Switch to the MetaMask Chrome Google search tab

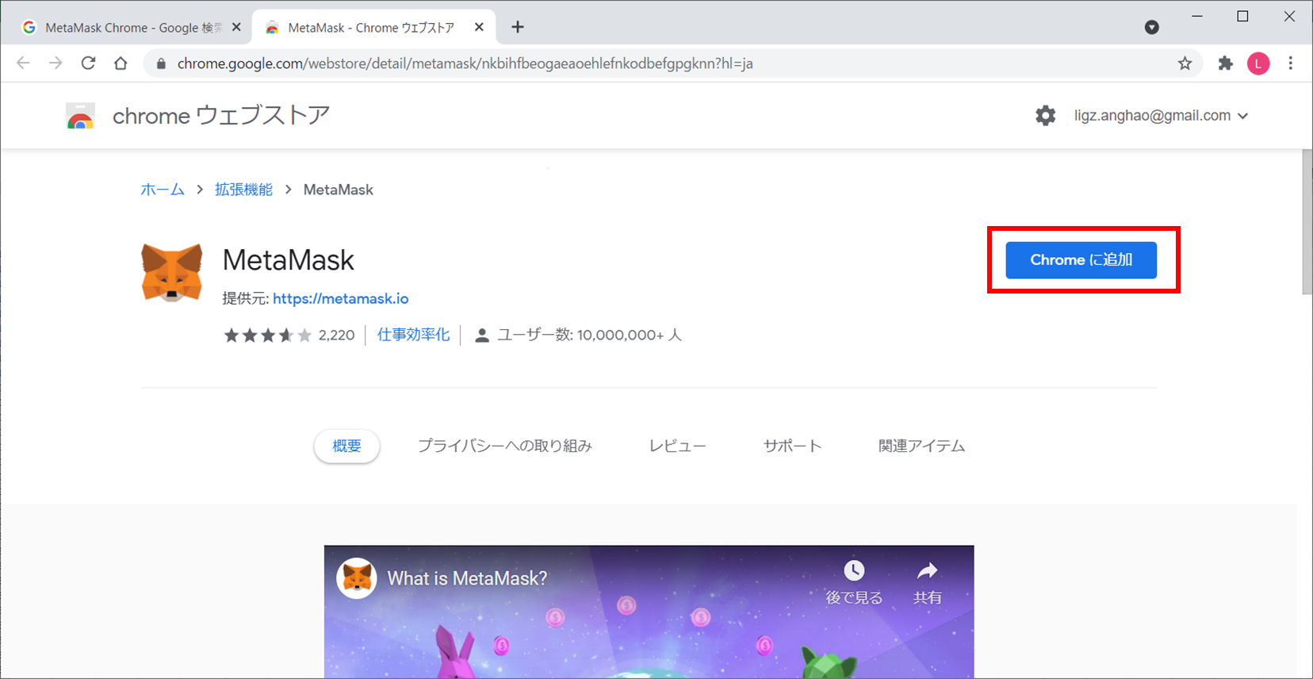(x=132, y=27)
